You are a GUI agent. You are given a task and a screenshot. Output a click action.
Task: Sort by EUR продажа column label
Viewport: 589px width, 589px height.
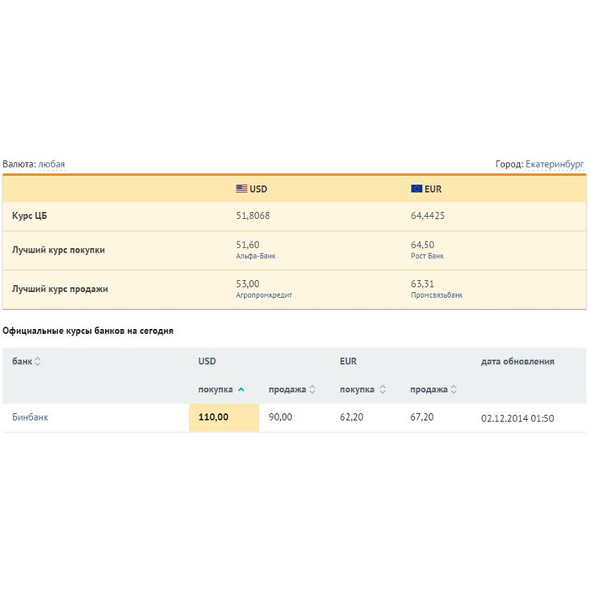click(x=428, y=390)
